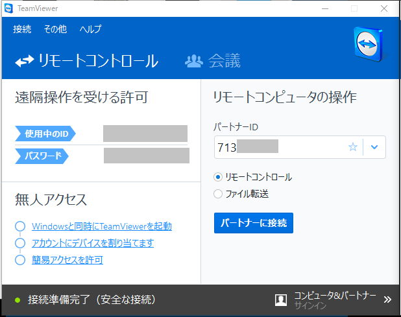
Task: Expand the パートナーID history dropdown arrow
Action: point(374,147)
